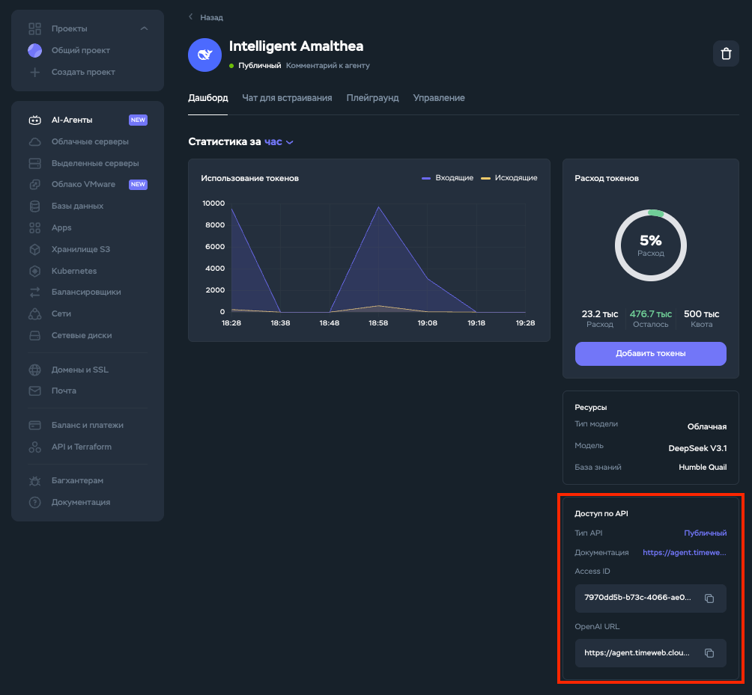Click the OpenAI URL text field
The image size is (752, 695).
point(637,653)
